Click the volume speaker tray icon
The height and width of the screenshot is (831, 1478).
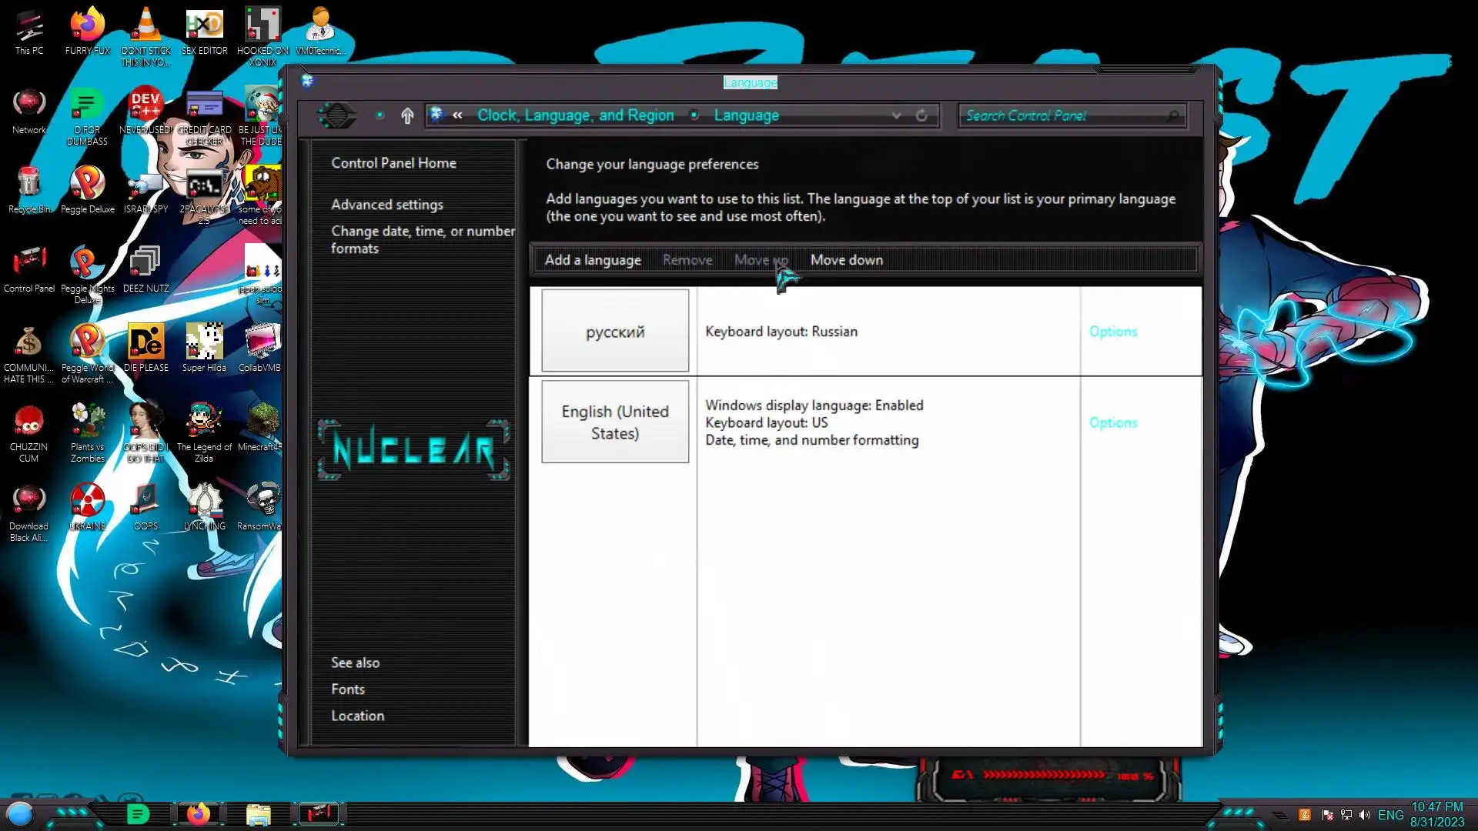click(x=1365, y=815)
